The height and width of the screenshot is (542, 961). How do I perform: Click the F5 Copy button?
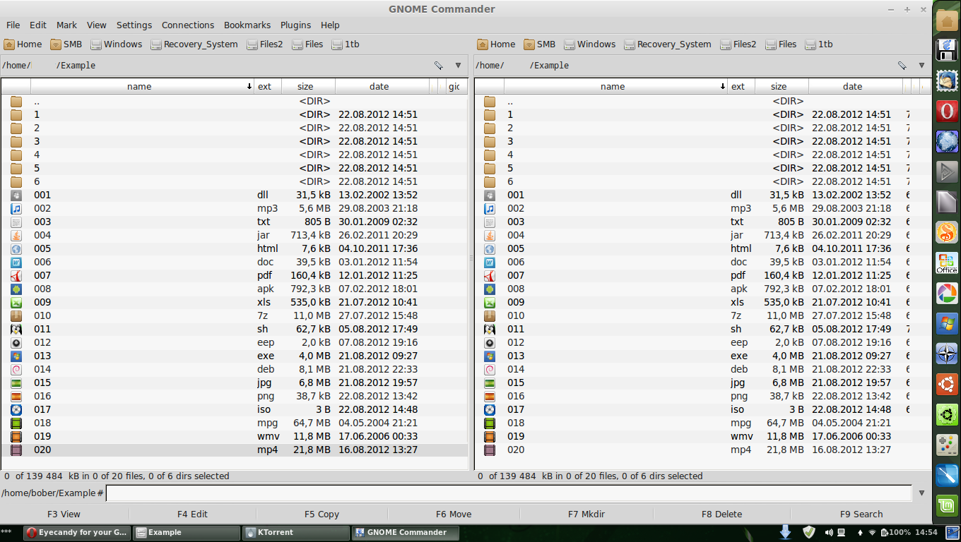pos(322,514)
